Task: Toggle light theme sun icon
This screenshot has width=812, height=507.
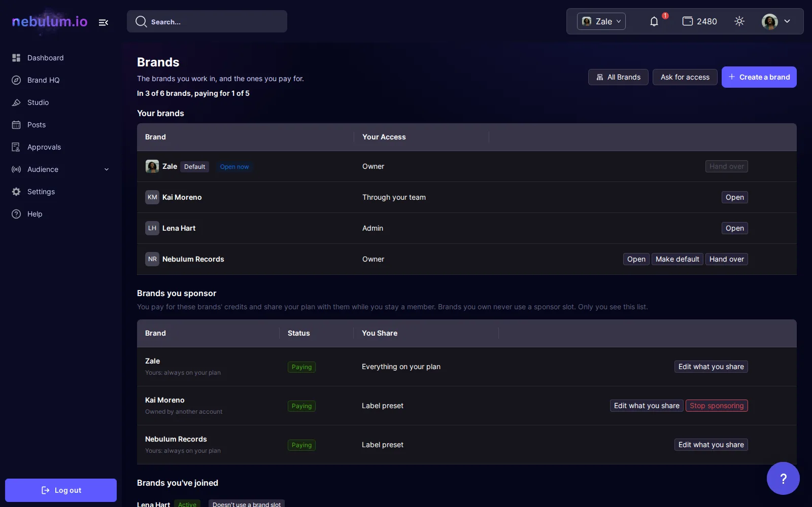Action: click(739, 21)
